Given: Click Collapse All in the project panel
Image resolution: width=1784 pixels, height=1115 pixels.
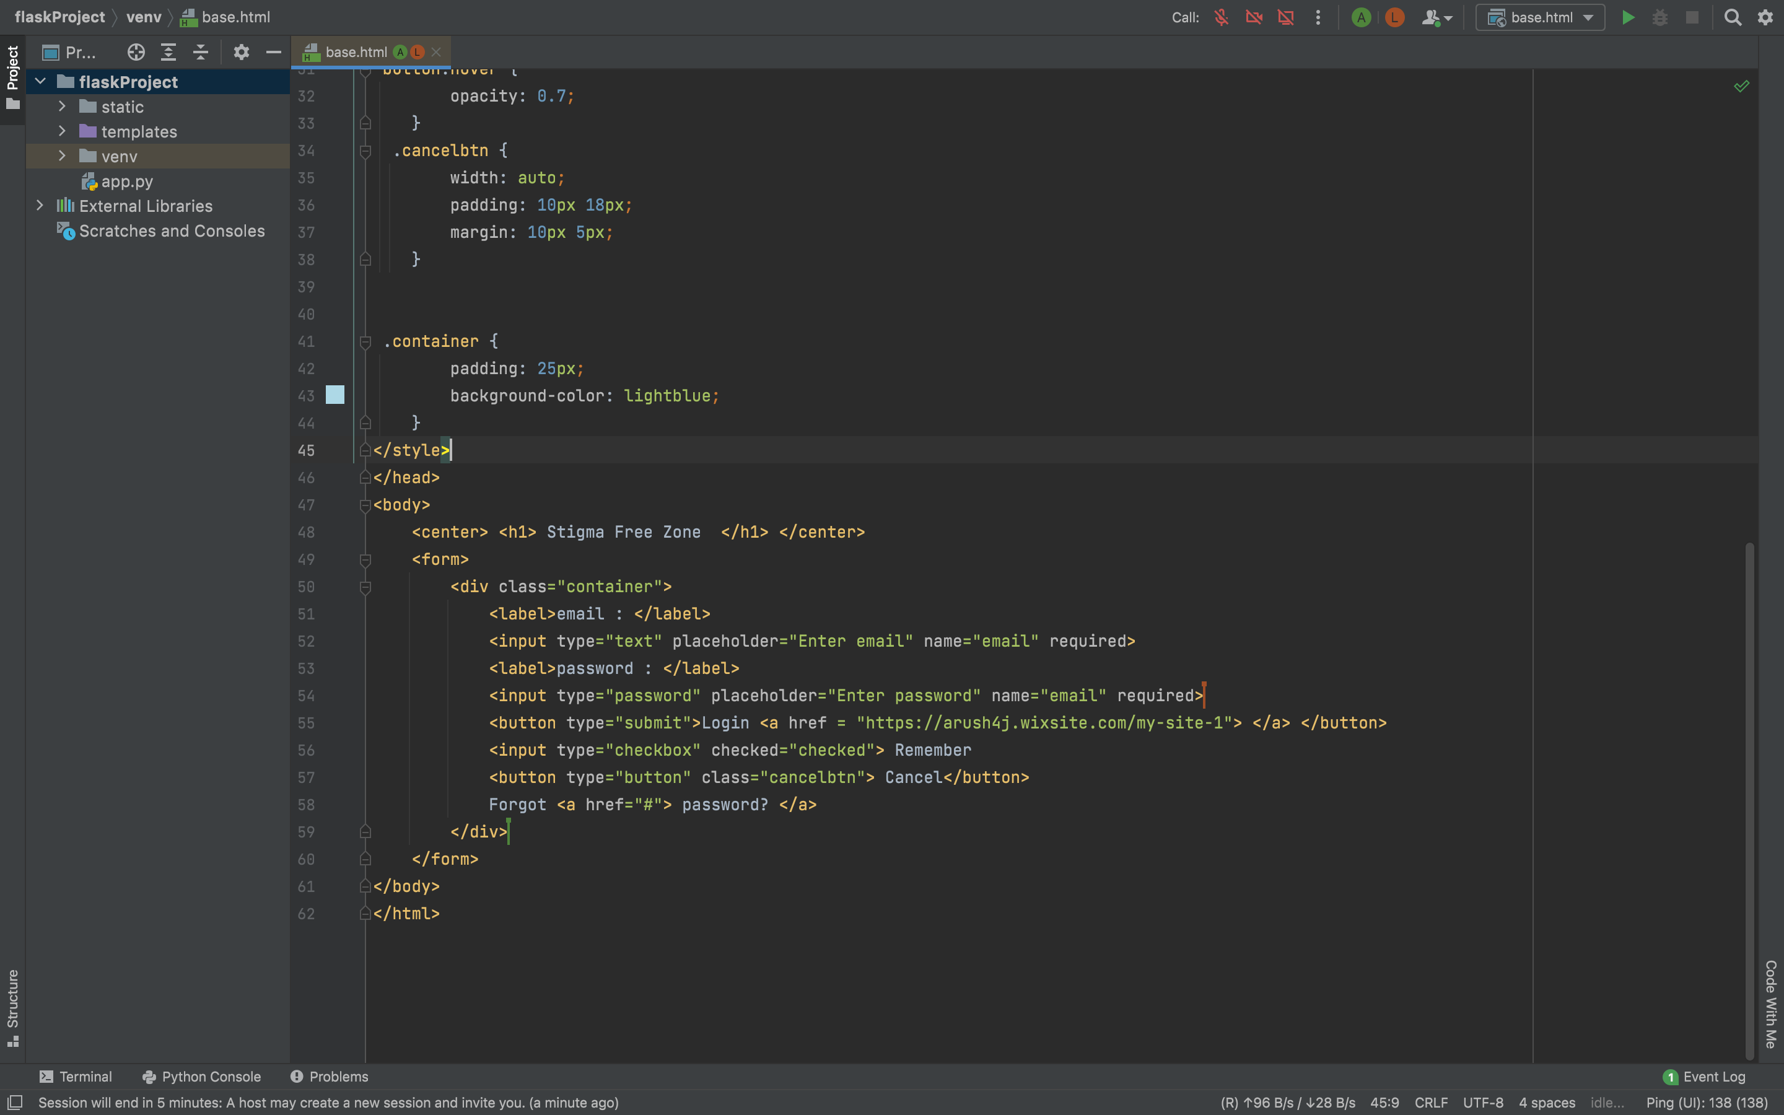Looking at the screenshot, I should [201, 53].
